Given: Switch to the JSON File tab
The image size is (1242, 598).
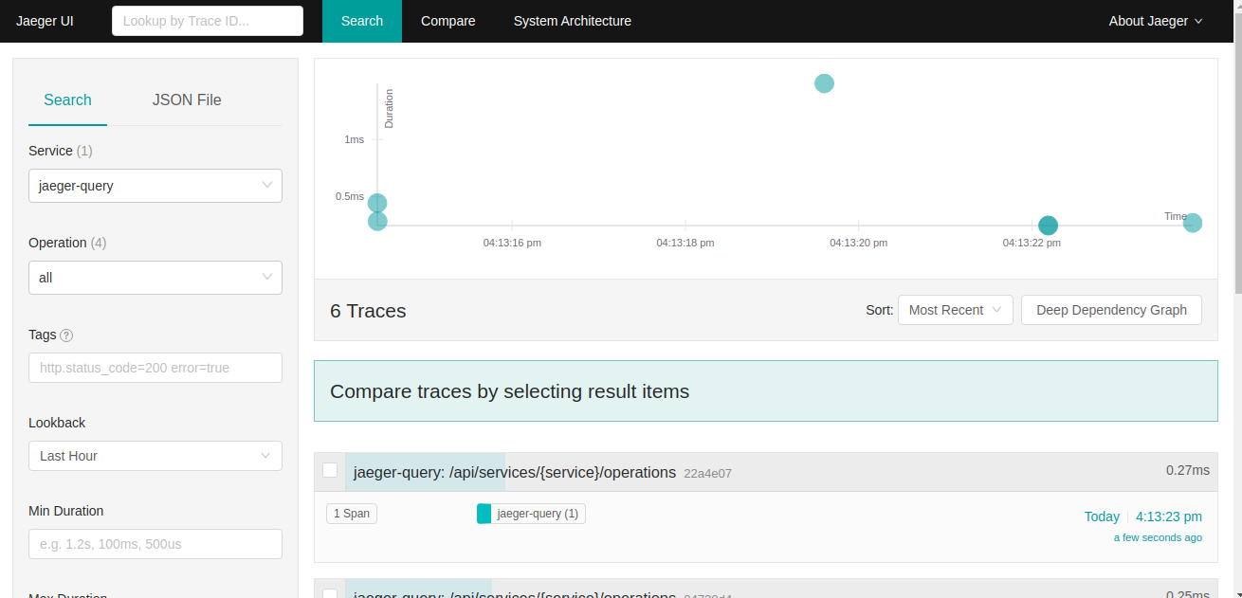Looking at the screenshot, I should (x=187, y=100).
